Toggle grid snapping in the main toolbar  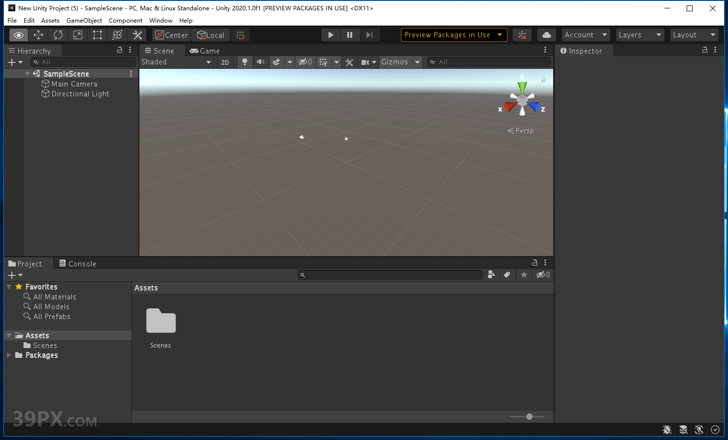(240, 35)
